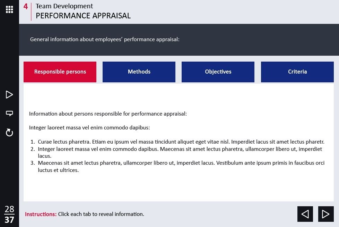Viewport: 339px width, 227px height.
Task: Click the General information banner text
Action: click(x=105, y=39)
